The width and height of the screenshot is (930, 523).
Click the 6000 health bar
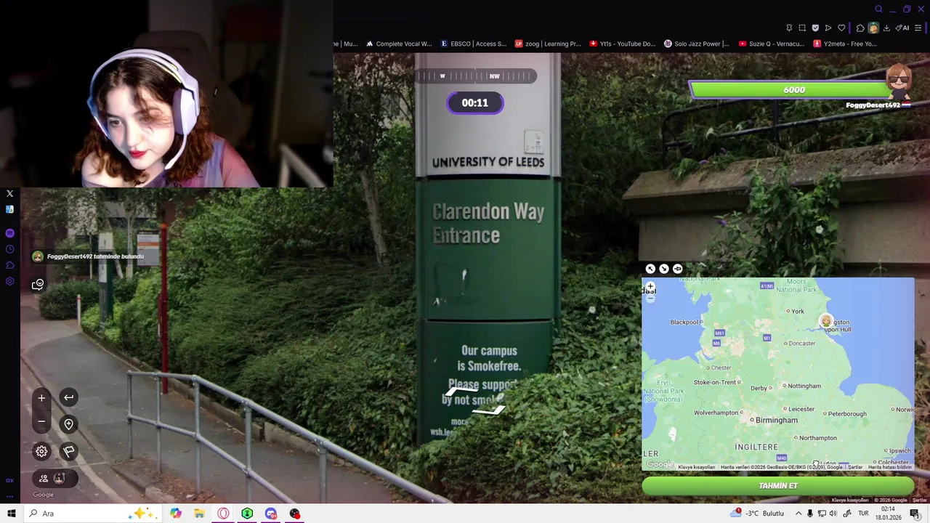793,89
